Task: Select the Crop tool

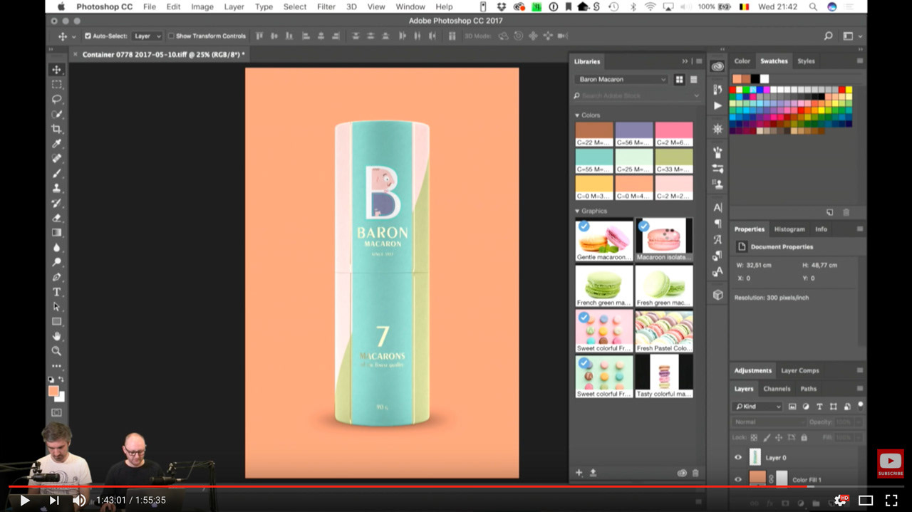Action: 56,129
